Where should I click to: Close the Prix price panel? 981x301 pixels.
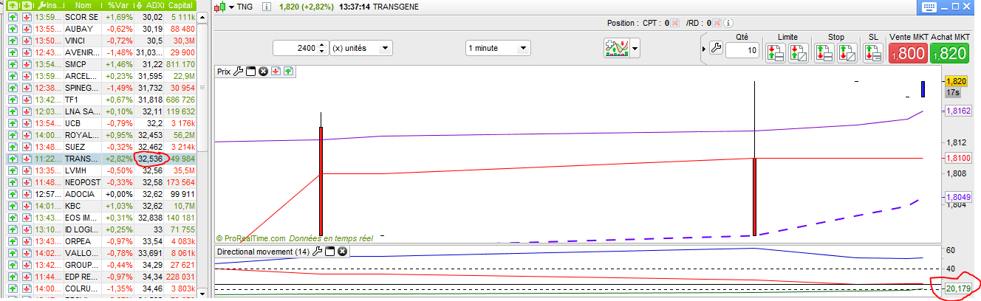click(x=262, y=72)
